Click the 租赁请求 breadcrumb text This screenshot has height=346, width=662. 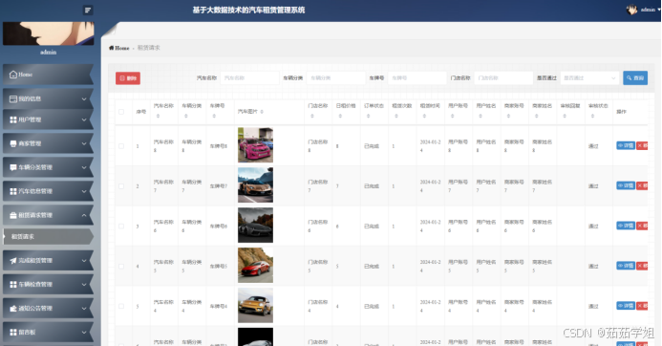click(149, 48)
